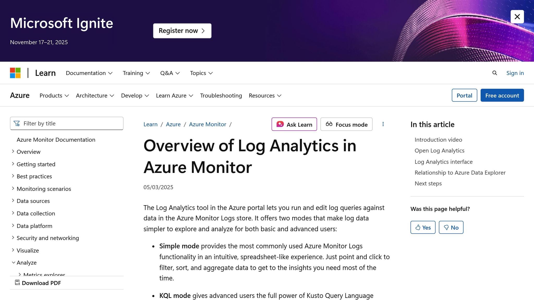Image resolution: width=534 pixels, height=300 pixels.
Task: Open Ask Learn assistant
Action: pyautogui.click(x=294, y=124)
